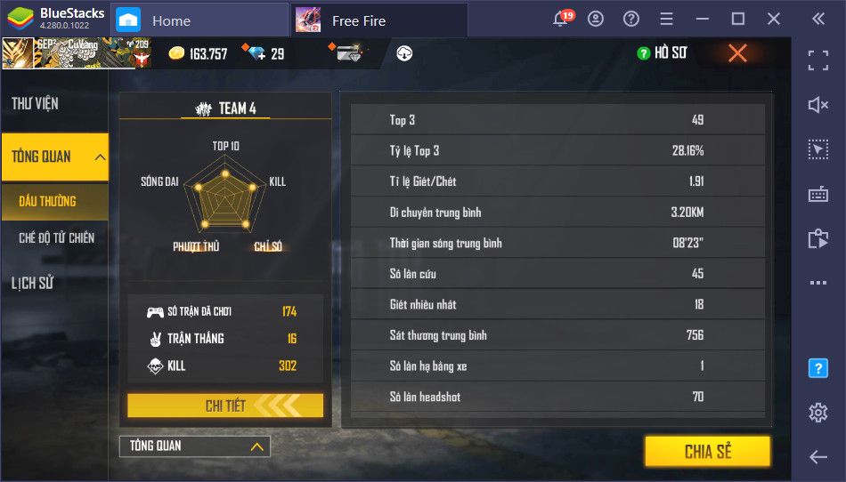Toggle fullscreen mode in the sidebar
This screenshot has height=482, width=846.
click(x=818, y=60)
